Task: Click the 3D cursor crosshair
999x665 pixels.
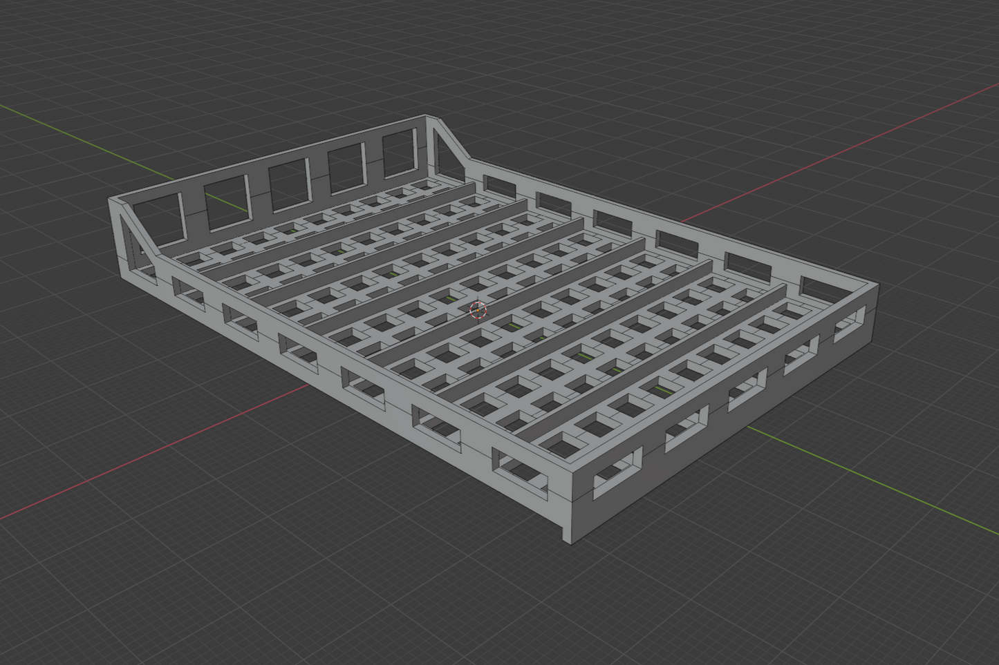Action: click(x=478, y=311)
